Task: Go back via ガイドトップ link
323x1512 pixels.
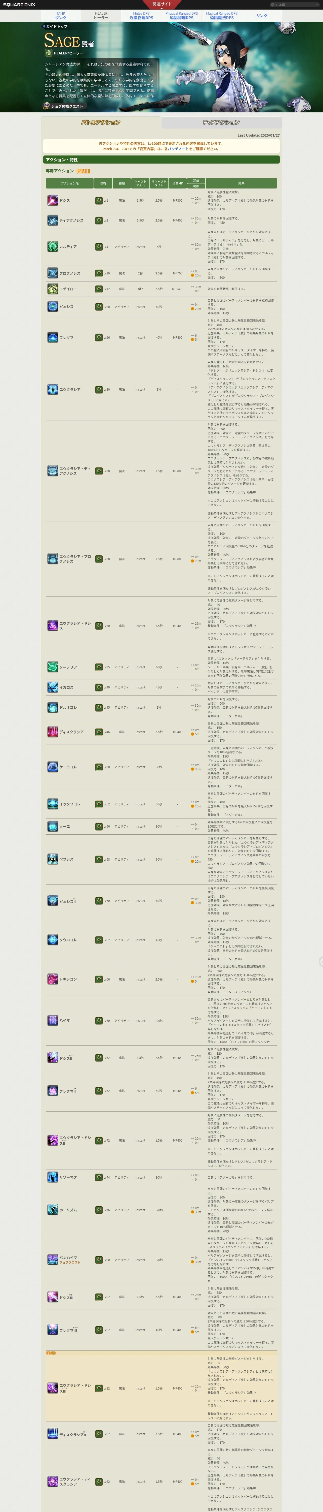Action: (55, 26)
